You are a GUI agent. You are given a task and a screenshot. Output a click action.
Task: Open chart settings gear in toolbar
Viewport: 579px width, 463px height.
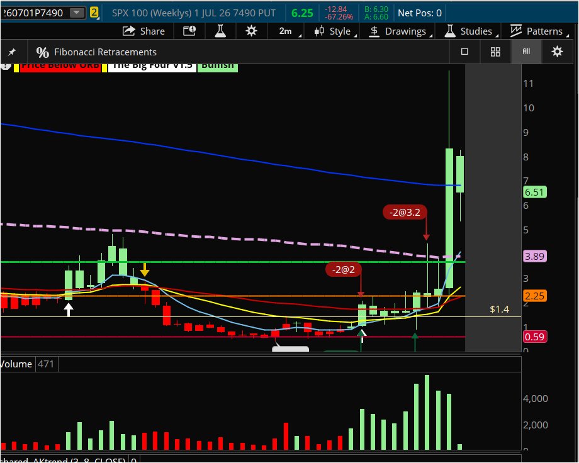[x=252, y=31]
